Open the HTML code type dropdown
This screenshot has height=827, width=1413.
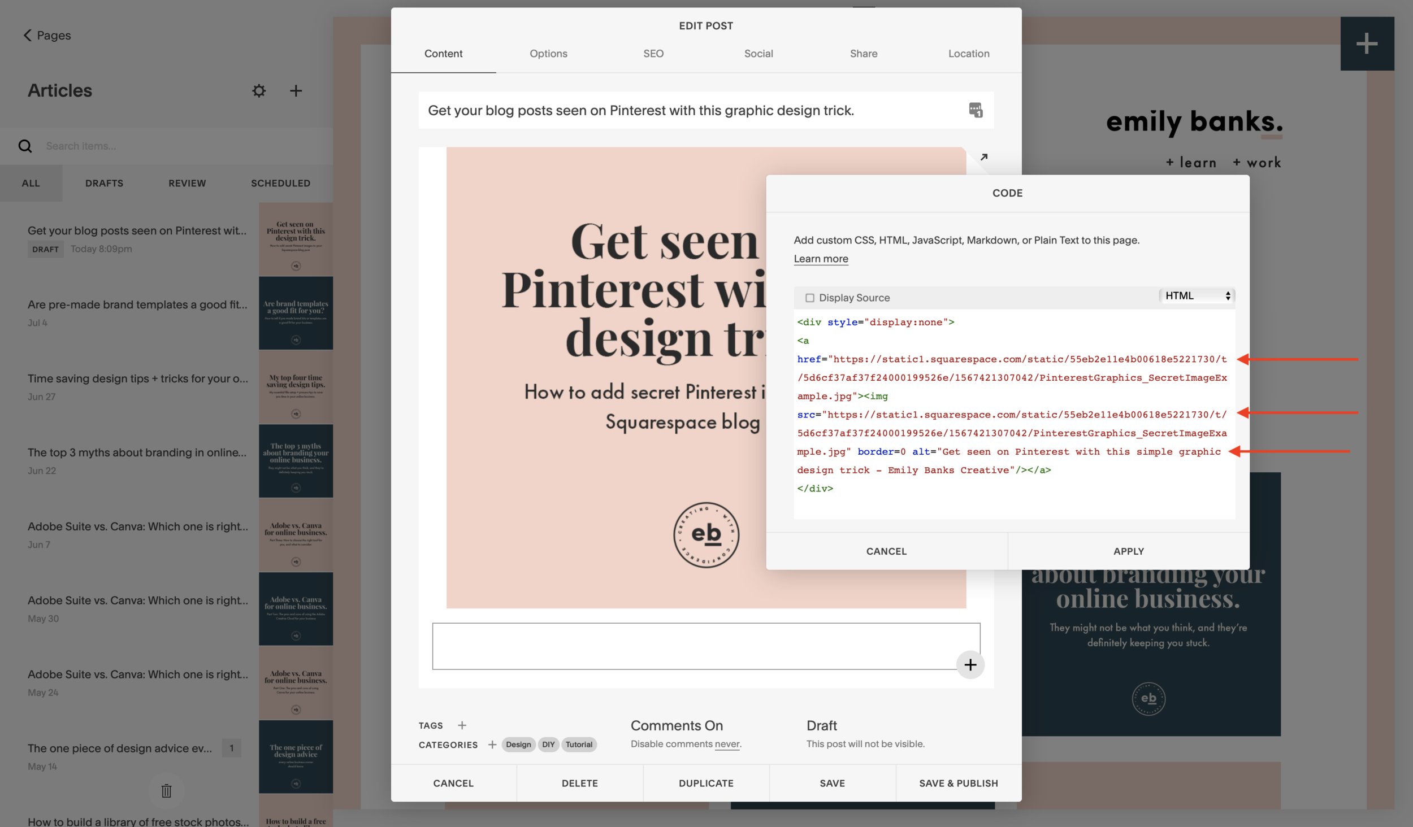(x=1197, y=295)
